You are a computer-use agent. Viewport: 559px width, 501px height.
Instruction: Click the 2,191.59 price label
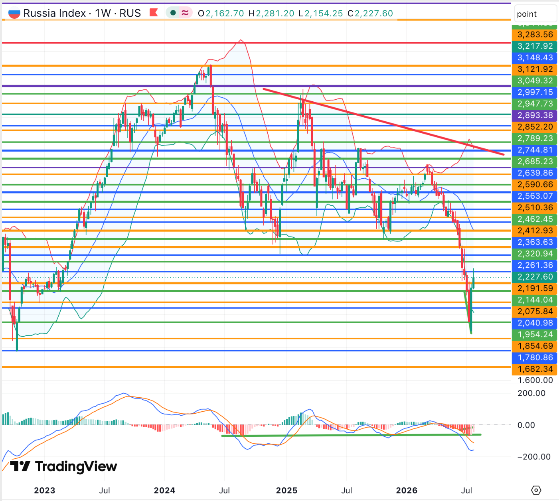(x=535, y=288)
